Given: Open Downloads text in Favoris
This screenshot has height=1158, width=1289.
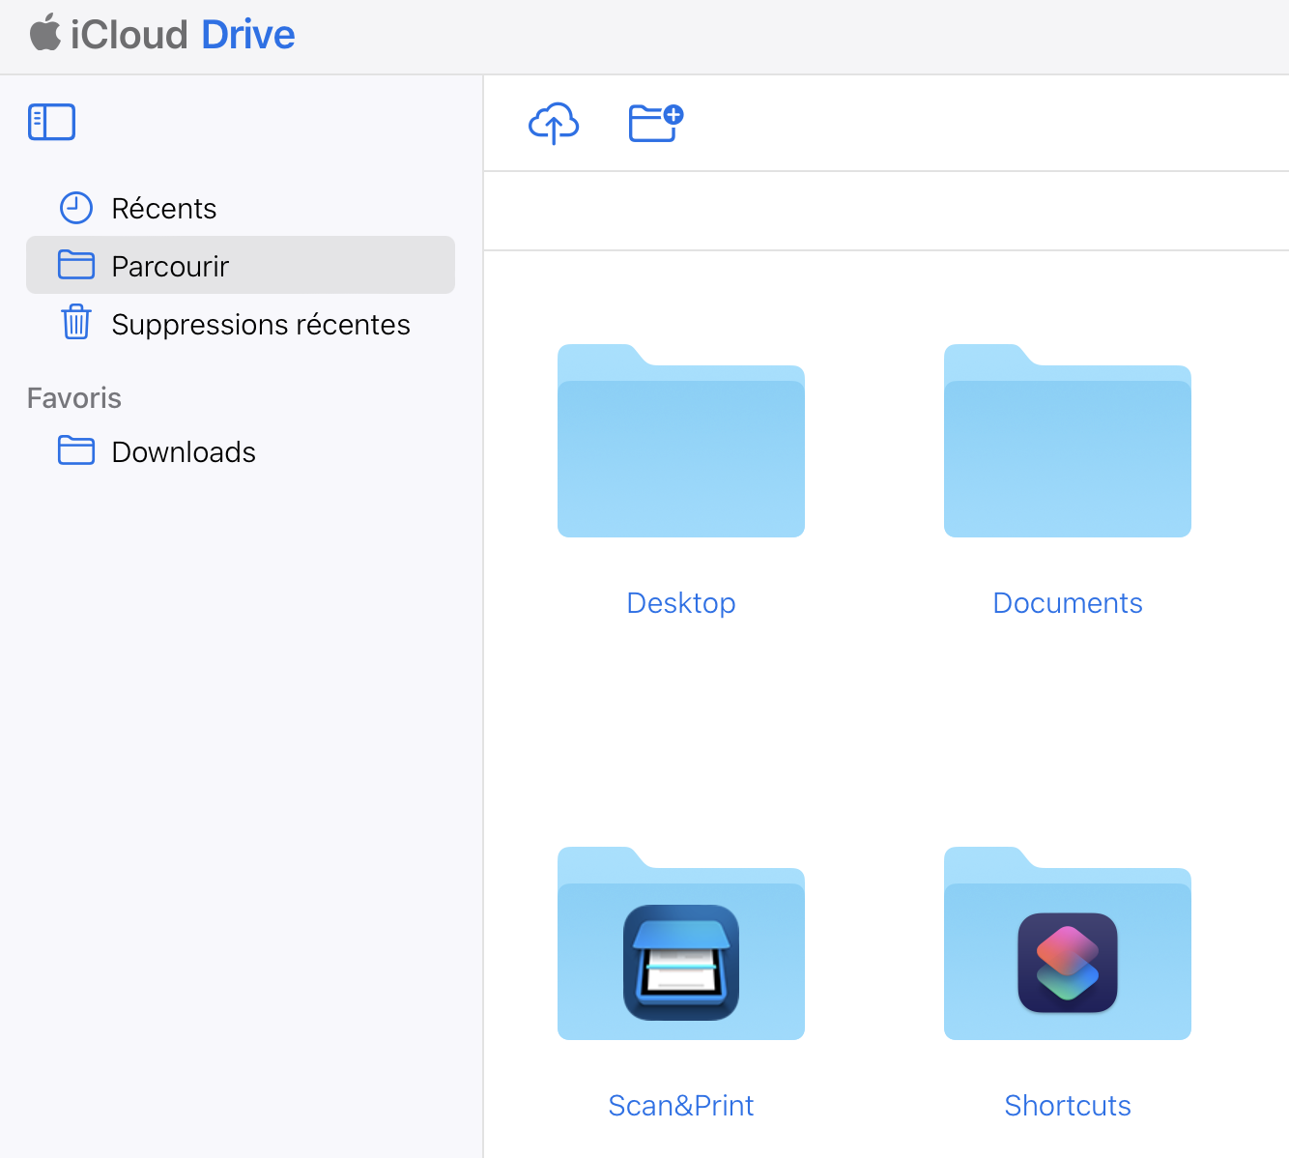Looking at the screenshot, I should point(184,452).
